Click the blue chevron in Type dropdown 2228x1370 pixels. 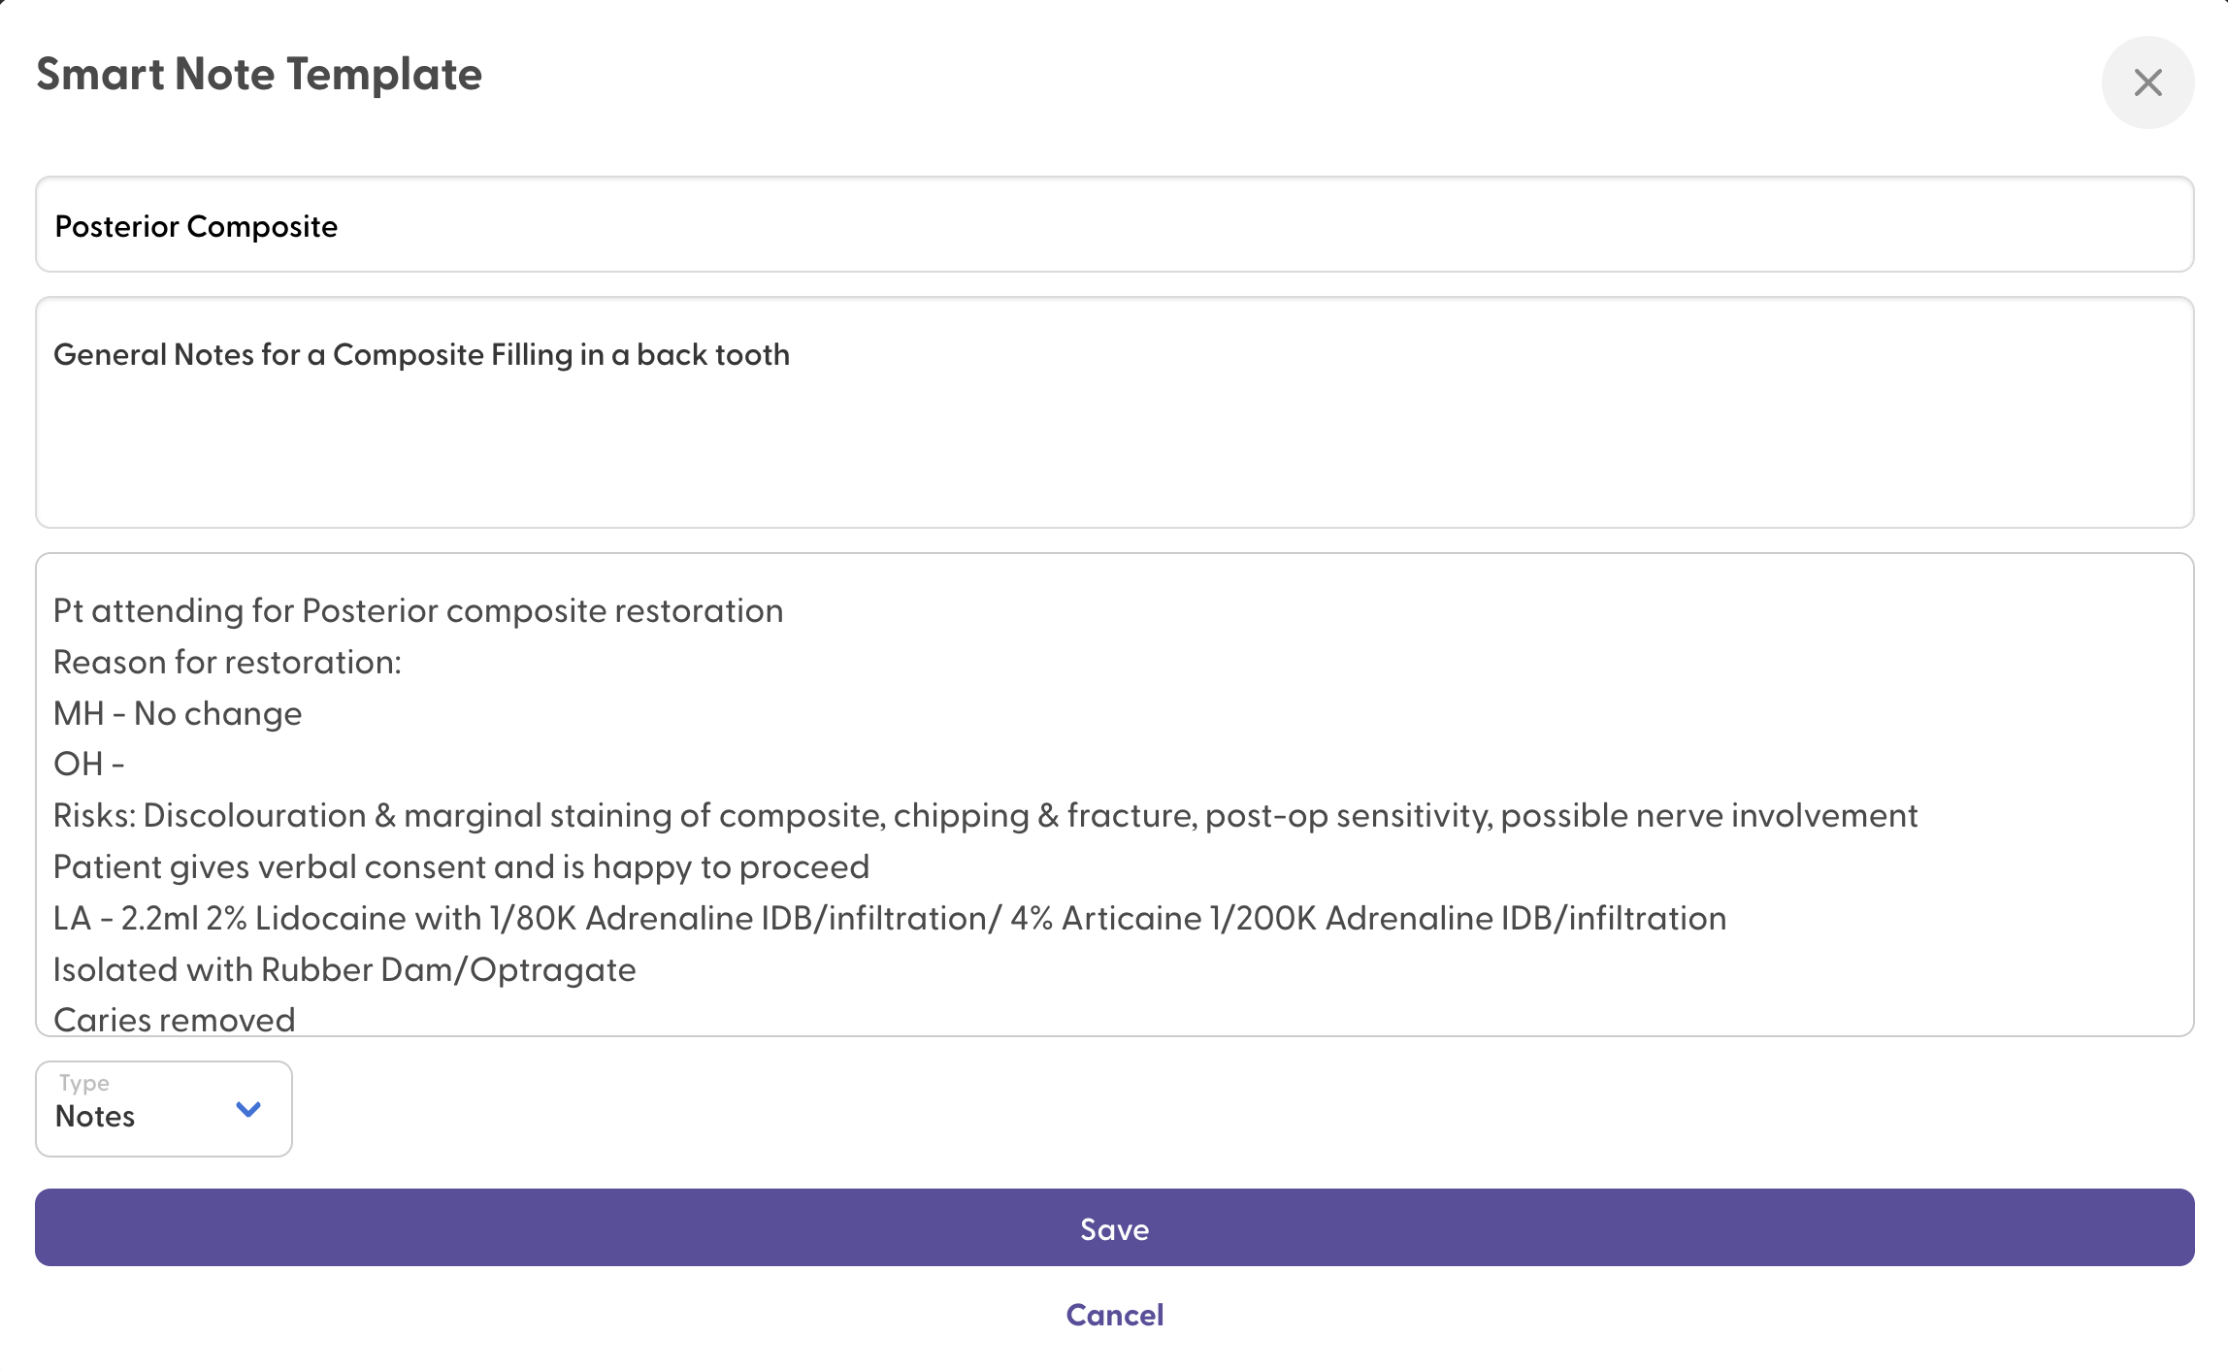click(248, 1109)
